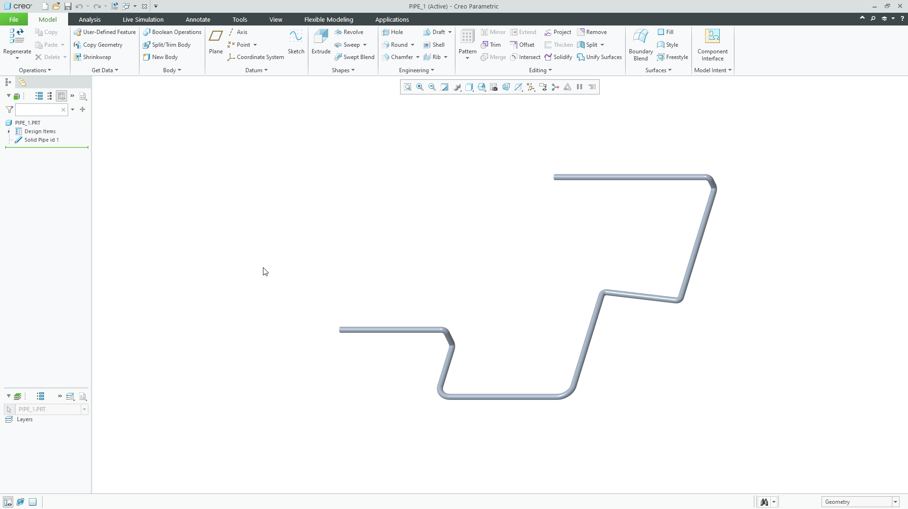Click the Shrinkwrap button
This screenshot has height=509, width=908.
click(92, 57)
